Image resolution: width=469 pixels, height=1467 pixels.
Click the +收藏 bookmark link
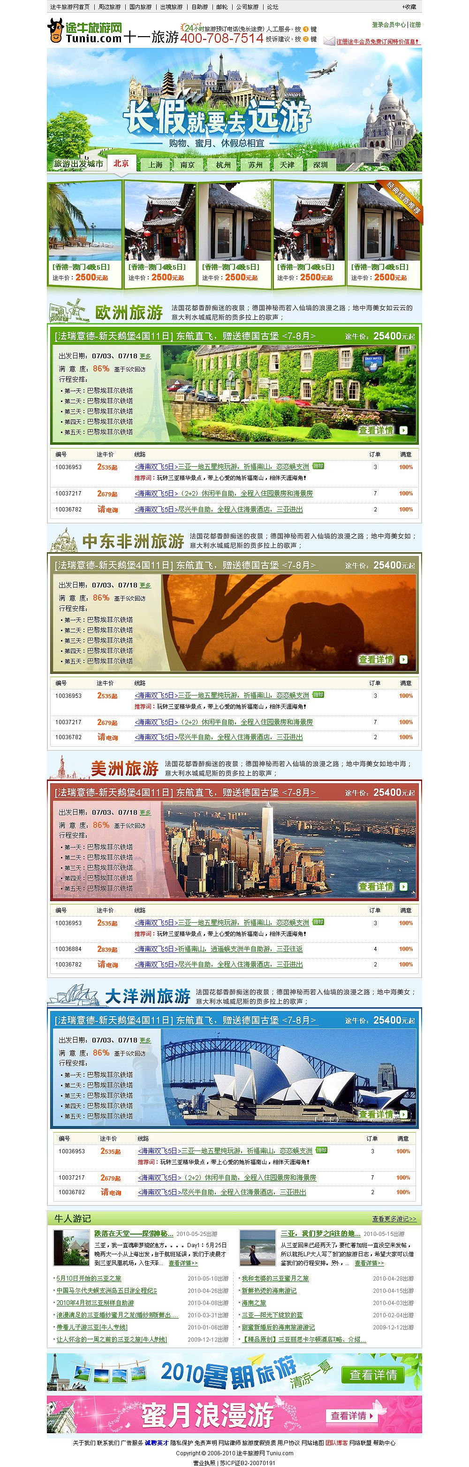click(409, 7)
